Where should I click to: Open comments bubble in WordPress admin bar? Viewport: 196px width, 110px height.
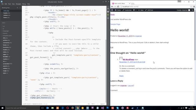(135, 10)
